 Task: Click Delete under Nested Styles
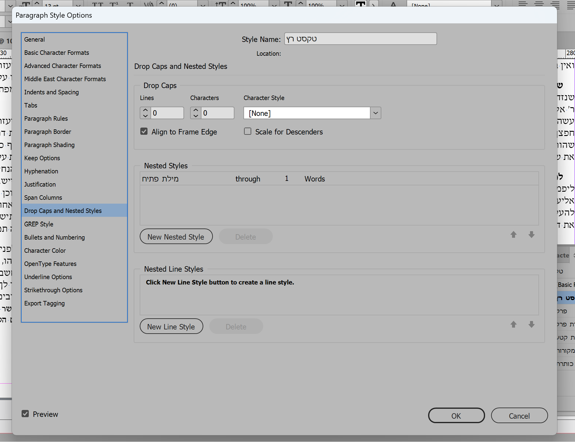pyautogui.click(x=246, y=237)
